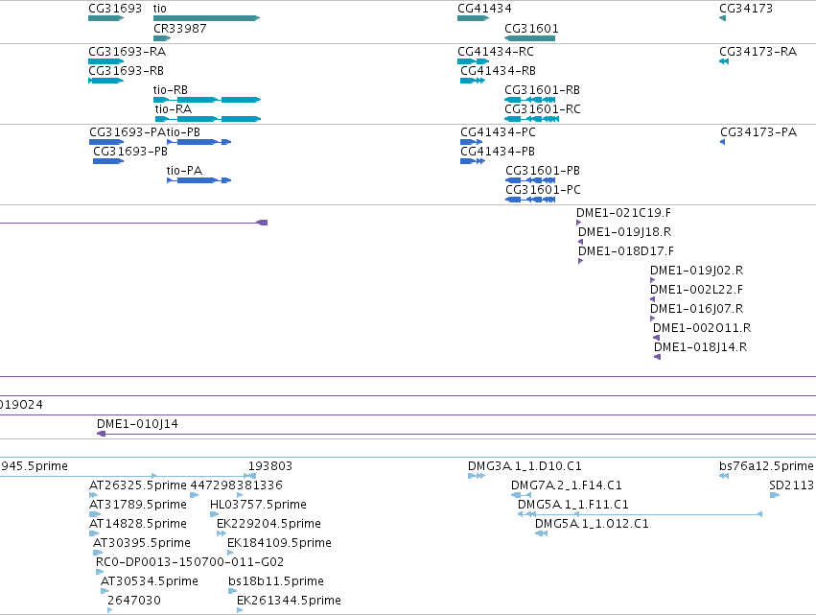The image size is (816, 615).
Task: Click the CG31601-RC transcript label
Action: click(x=543, y=109)
